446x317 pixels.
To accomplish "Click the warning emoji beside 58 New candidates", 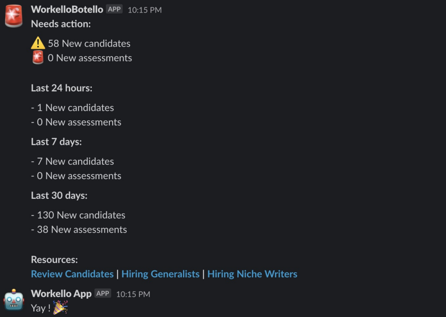I will tap(38, 43).
